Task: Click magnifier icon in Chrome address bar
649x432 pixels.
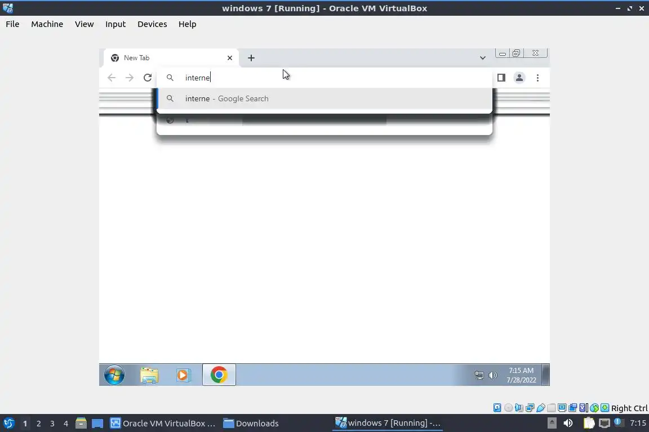Action: click(x=170, y=78)
